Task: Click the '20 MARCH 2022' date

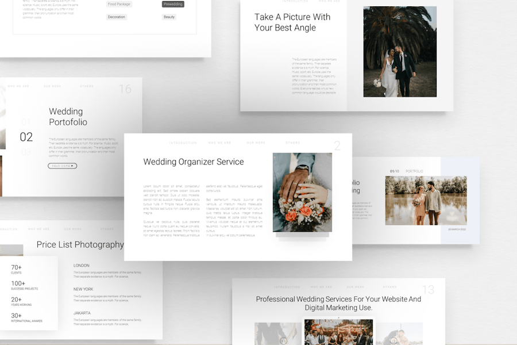Action: 457,229
